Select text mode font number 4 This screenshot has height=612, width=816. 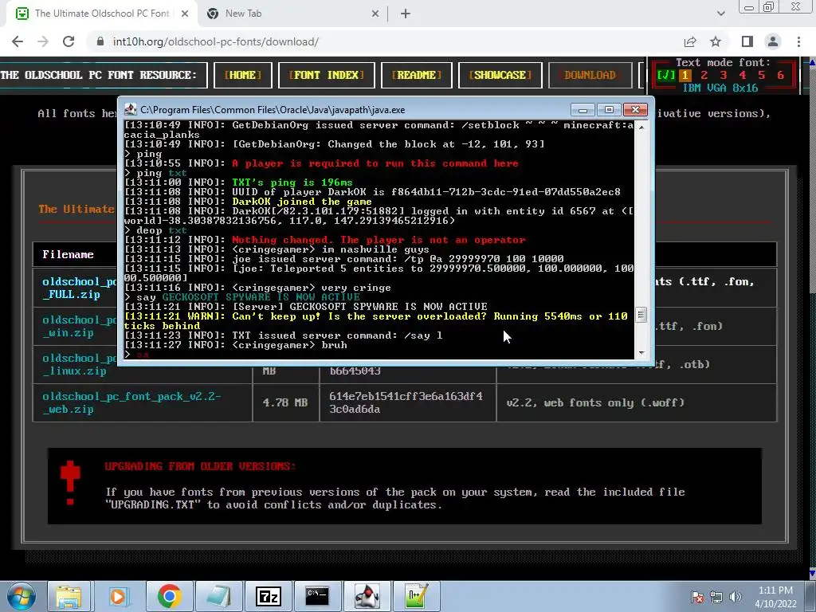(743, 75)
